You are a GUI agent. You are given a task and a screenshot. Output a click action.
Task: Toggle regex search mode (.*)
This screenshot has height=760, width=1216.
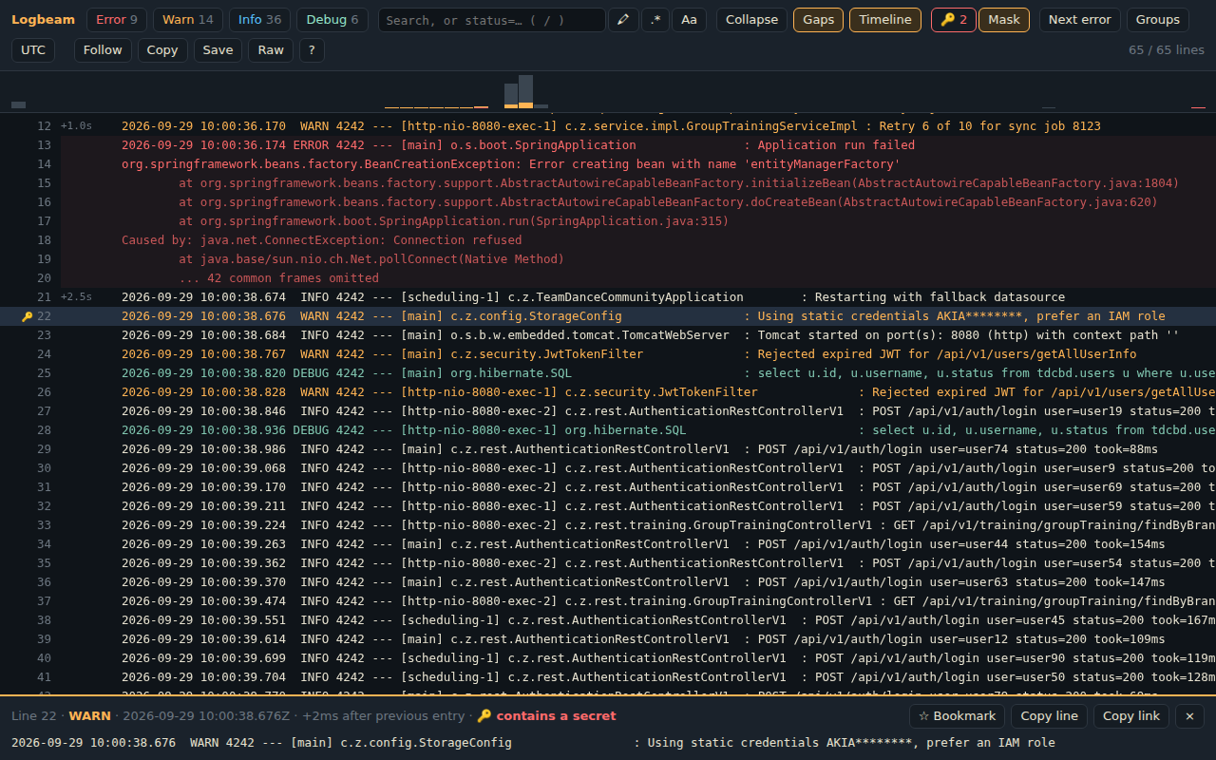click(655, 20)
